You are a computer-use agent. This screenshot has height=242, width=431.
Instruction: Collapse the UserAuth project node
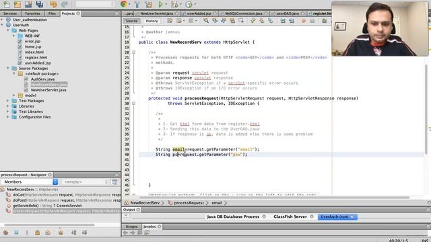coord(2,25)
